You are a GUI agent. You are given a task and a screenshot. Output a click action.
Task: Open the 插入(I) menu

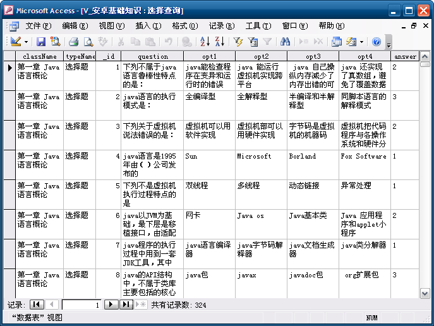pos(148,26)
